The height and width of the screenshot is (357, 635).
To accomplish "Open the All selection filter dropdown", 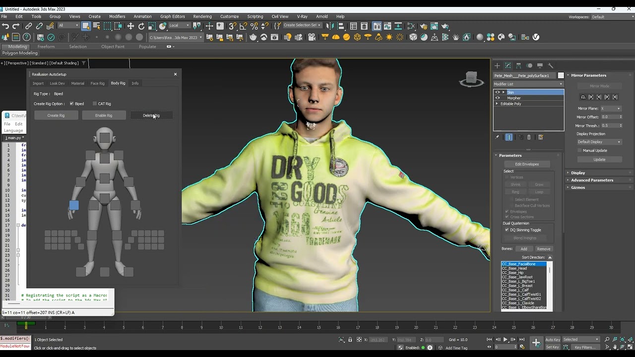I will [x=68, y=26].
